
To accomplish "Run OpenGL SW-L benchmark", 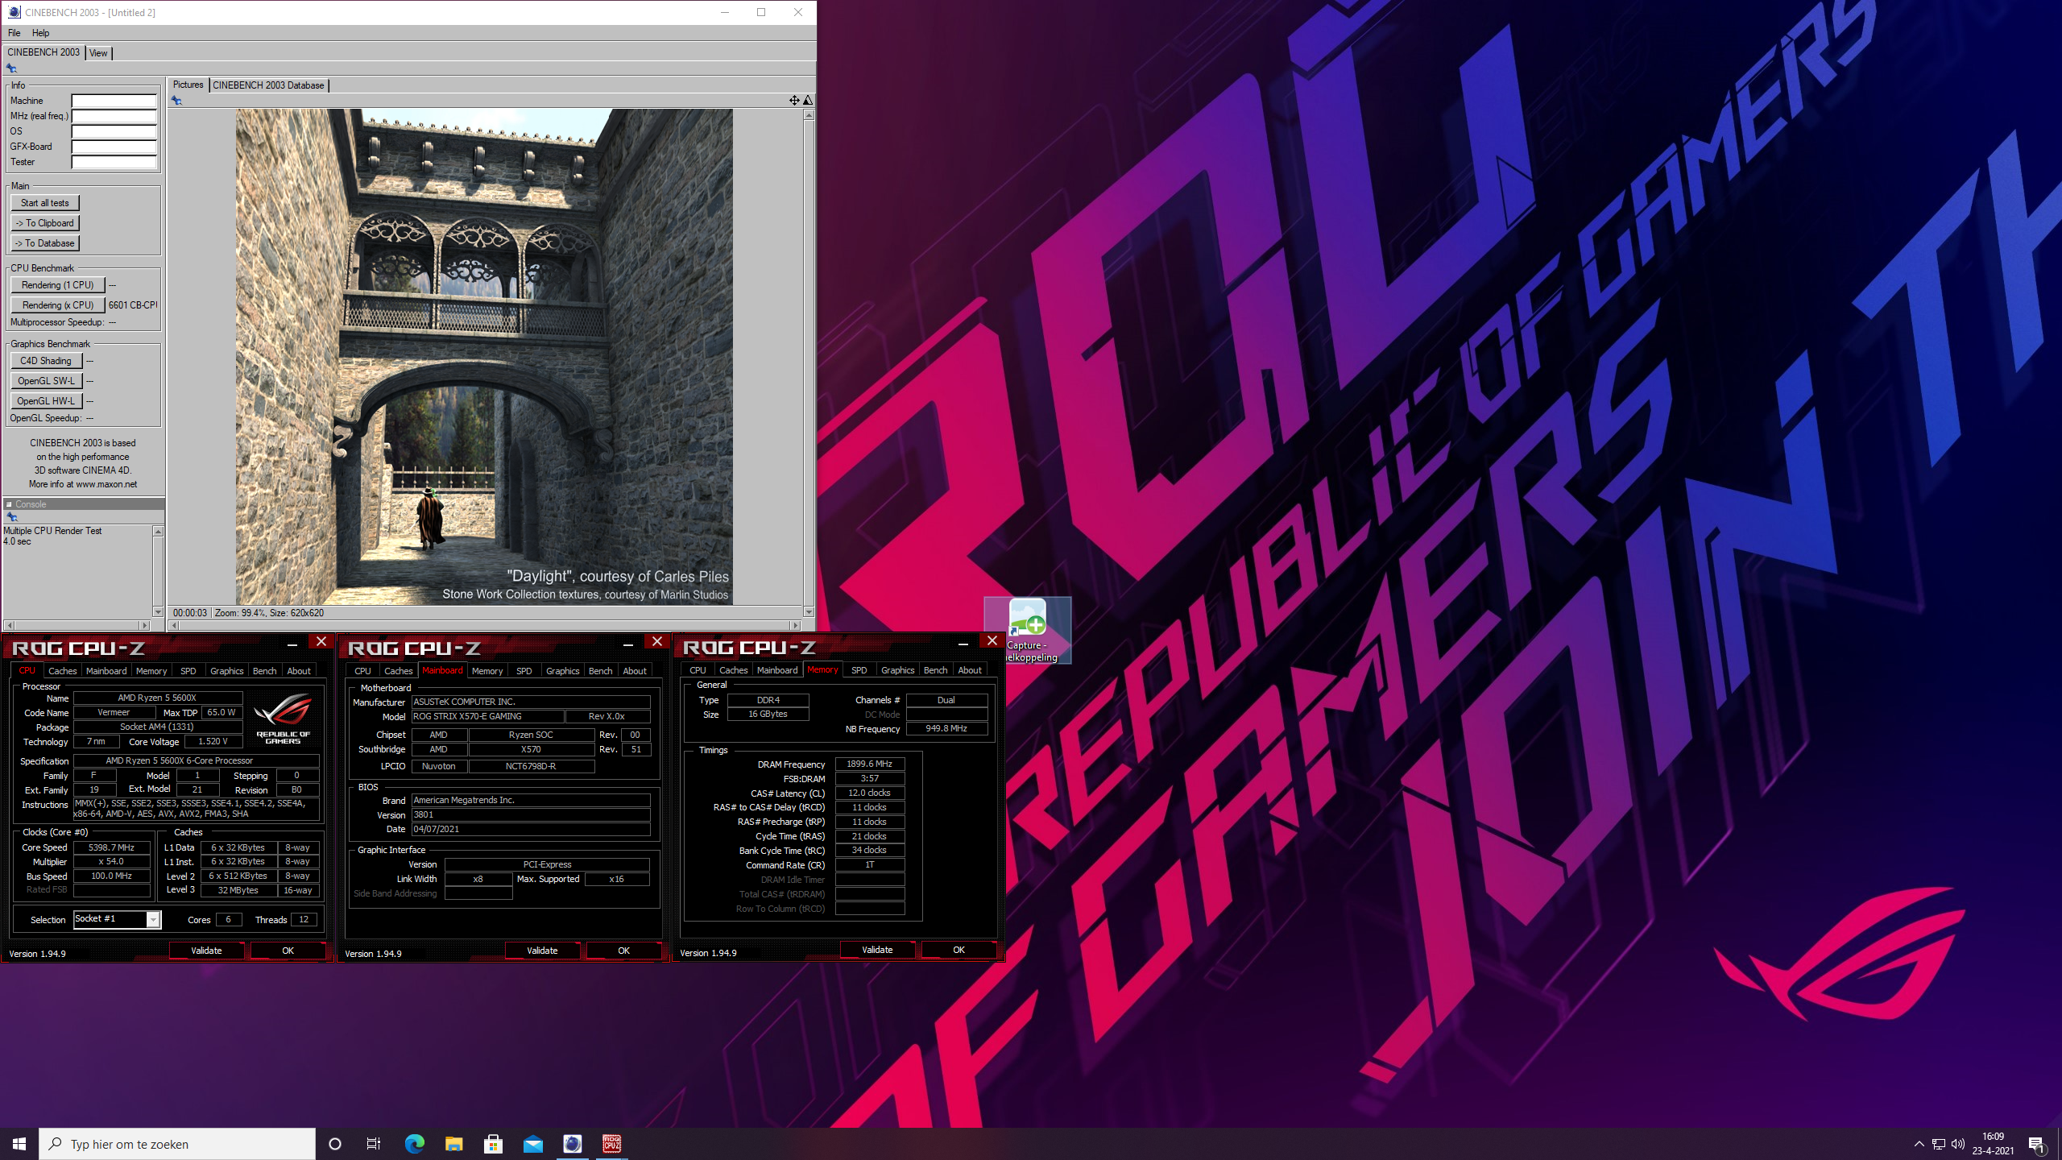I will [46, 381].
